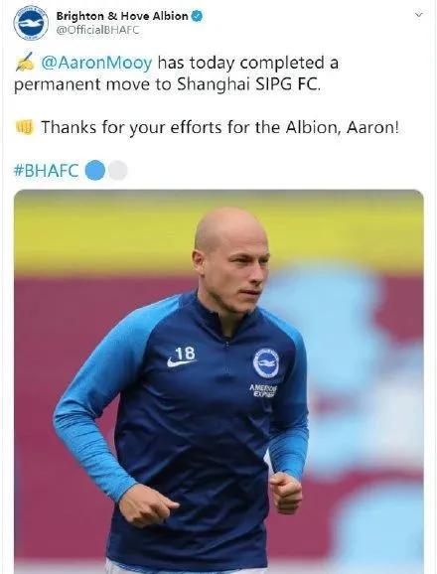Click the Nike swoosh logo on the shirt

pos(181,362)
